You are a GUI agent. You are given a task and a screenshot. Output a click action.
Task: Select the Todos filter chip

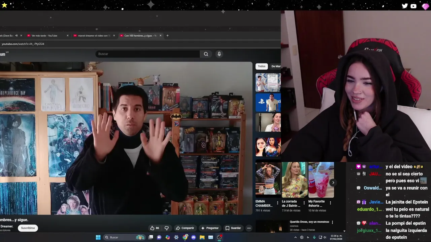tap(262, 66)
